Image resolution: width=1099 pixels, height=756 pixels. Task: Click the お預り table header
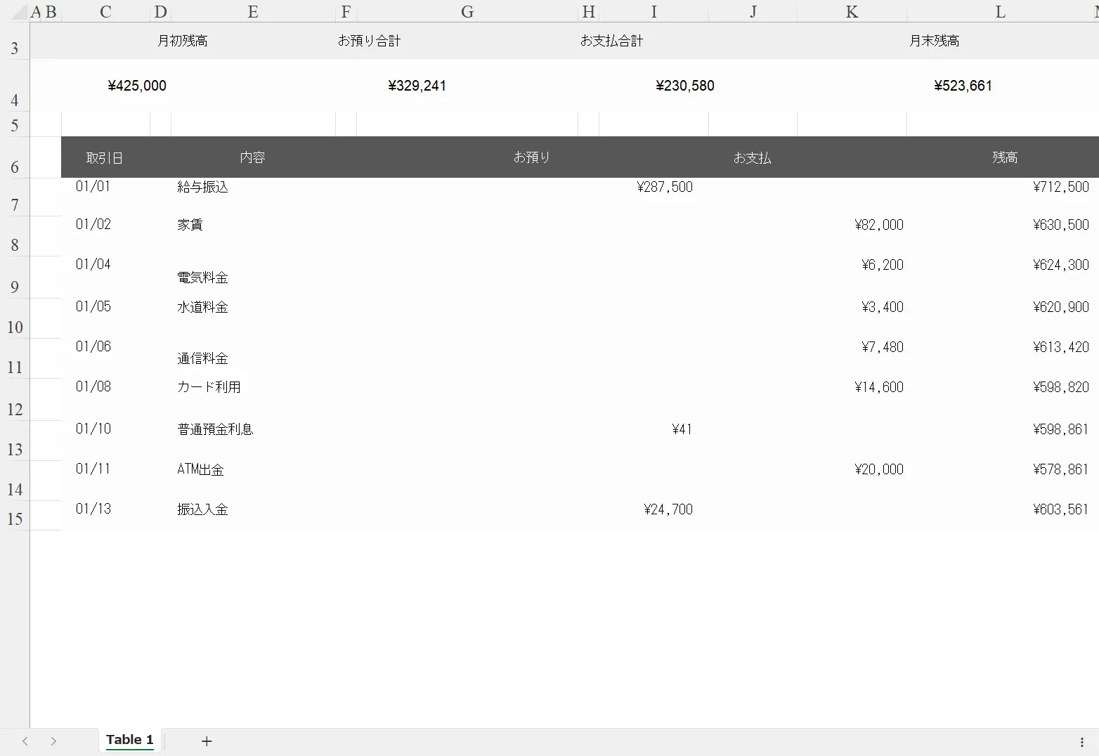[x=531, y=157]
